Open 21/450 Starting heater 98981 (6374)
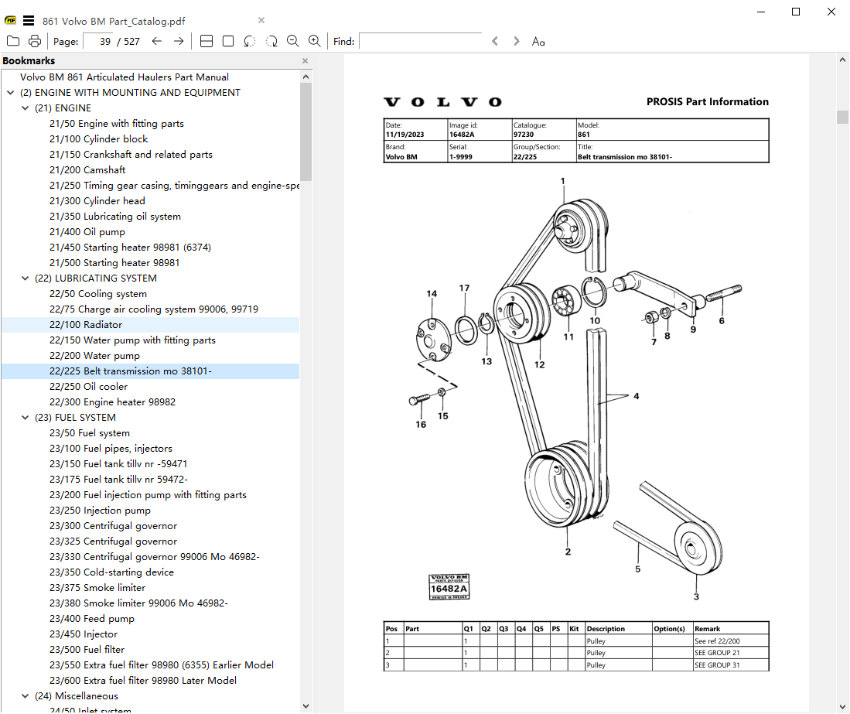The image size is (850, 714). (130, 248)
